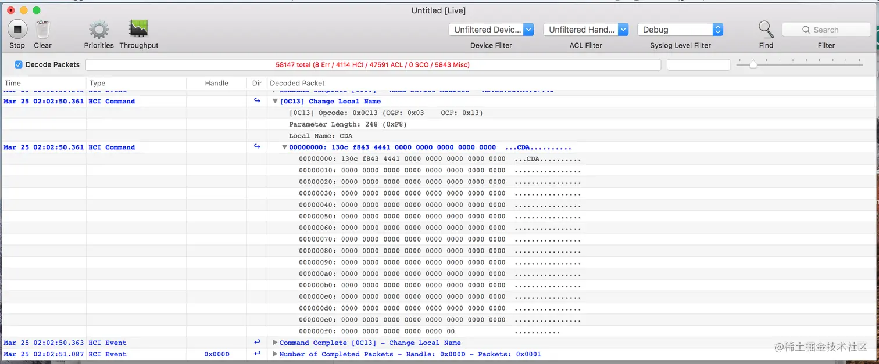This screenshot has width=879, height=364.
Task: Click the Search filter field
Action: pyautogui.click(x=826, y=30)
